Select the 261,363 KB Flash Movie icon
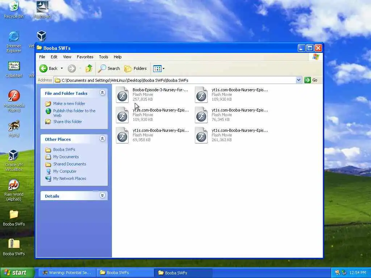The height and width of the screenshot is (278, 371). tap(201, 135)
